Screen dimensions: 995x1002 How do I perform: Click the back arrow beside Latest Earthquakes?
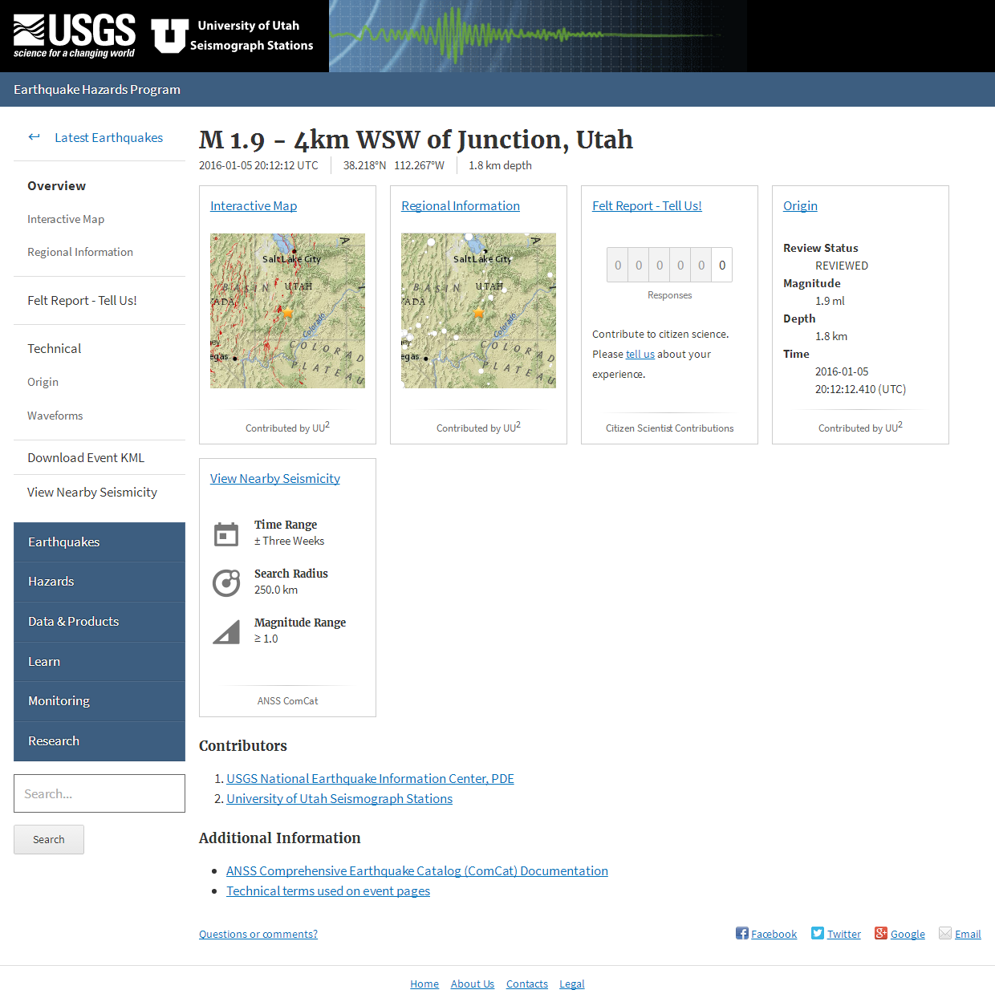34,137
